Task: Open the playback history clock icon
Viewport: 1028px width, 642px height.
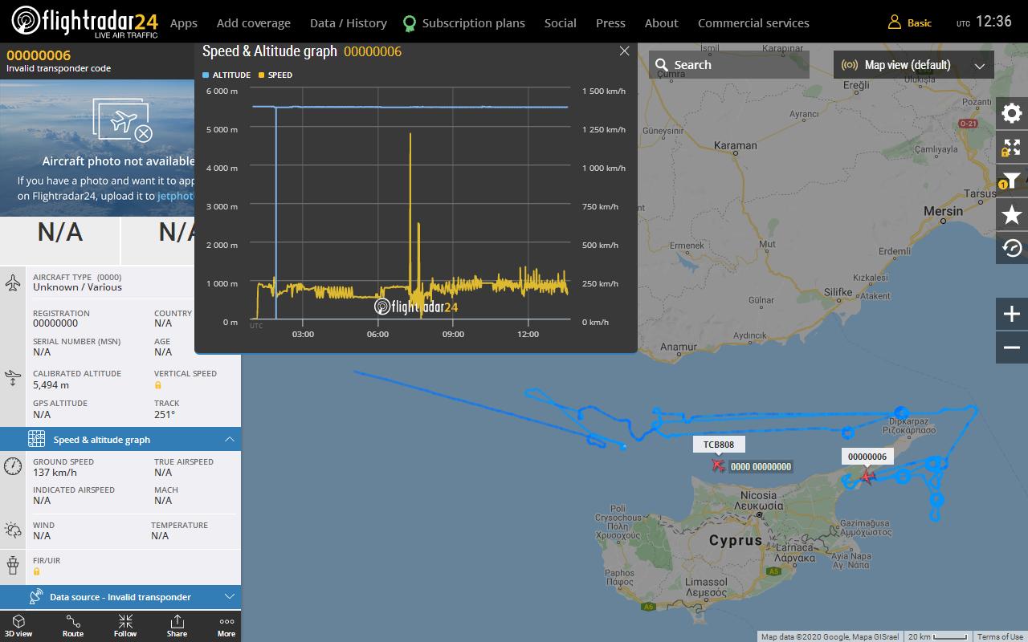Action: (1012, 248)
